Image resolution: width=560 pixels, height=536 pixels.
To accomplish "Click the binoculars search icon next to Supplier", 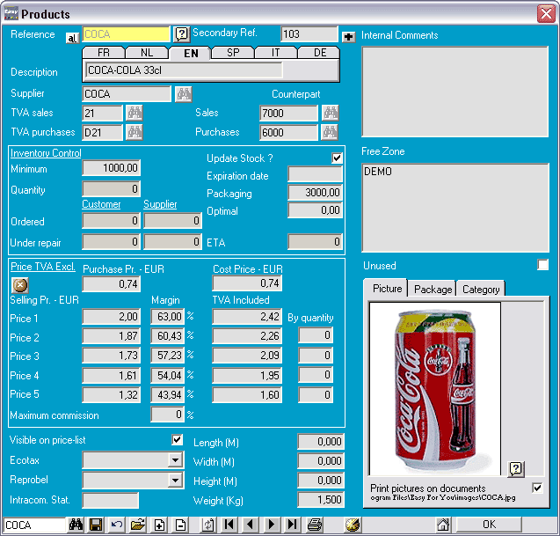I will click(184, 93).
